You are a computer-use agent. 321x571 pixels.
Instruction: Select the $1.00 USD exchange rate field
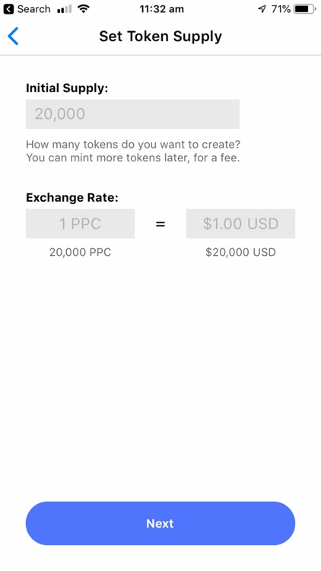coord(240,224)
